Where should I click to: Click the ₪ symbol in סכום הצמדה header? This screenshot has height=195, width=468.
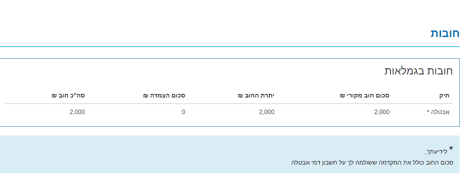pyautogui.click(x=146, y=95)
